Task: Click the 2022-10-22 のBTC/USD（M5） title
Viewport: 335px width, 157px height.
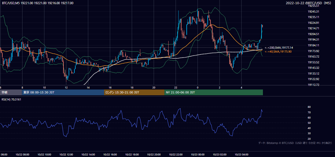Action: tap(309, 3)
